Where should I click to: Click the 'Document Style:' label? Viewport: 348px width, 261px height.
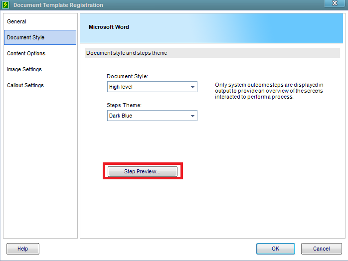(x=127, y=76)
